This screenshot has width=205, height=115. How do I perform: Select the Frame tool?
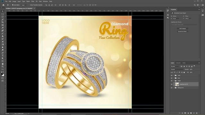(x=3, y=25)
